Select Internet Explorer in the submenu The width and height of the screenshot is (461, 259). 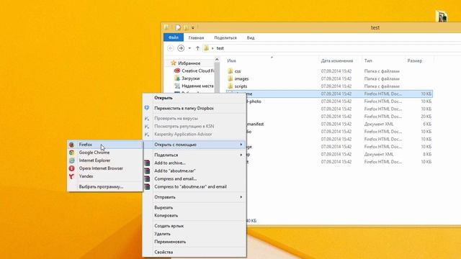pyautogui.click(x=104, y=160)
